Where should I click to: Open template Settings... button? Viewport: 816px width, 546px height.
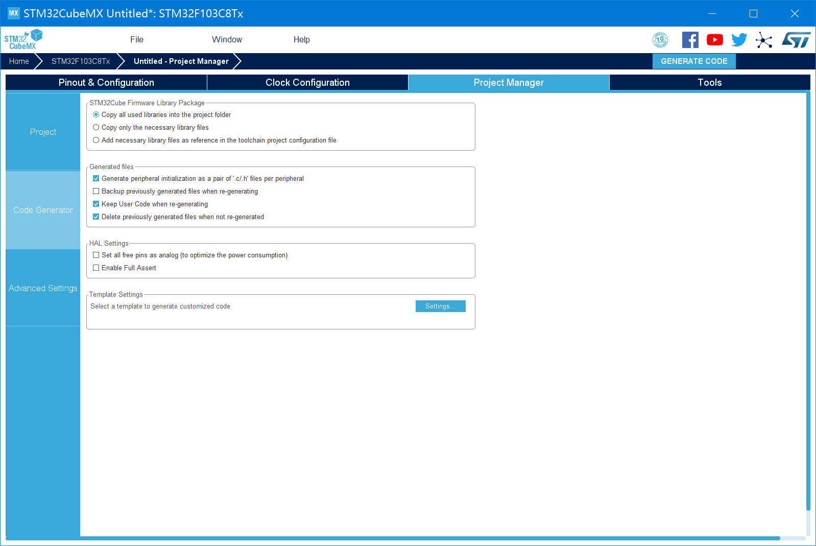tap(440, 306)
